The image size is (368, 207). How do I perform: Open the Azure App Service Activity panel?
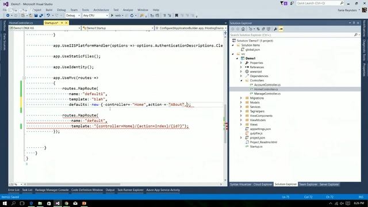(163, 190)
